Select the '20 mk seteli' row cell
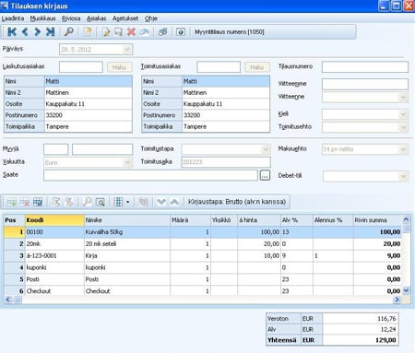This screenshot has height=353, width=415. coord(127,244)
